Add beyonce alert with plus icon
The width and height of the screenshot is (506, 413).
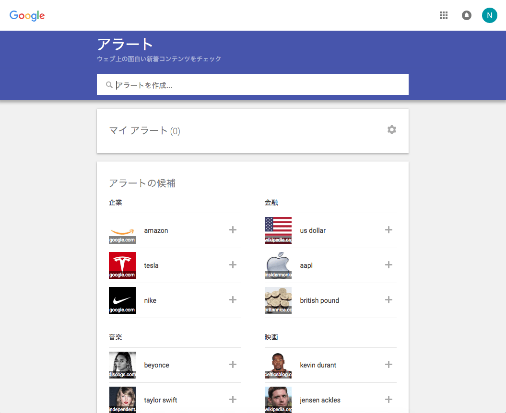[233, 364]
